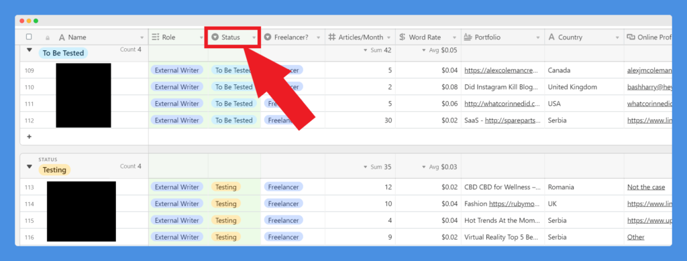This screenshot has width=687, height=261.
Task: Click the $0.06 word rate cell
Action: click(x=449, y=104)
